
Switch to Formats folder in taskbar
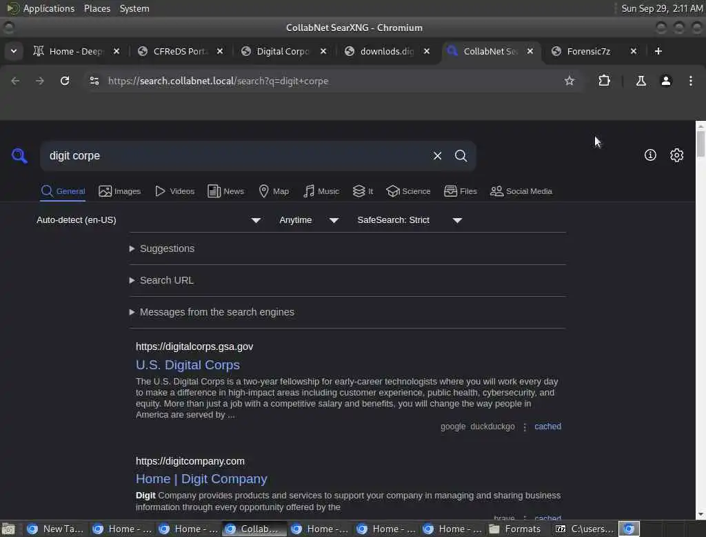pos(516,529)
